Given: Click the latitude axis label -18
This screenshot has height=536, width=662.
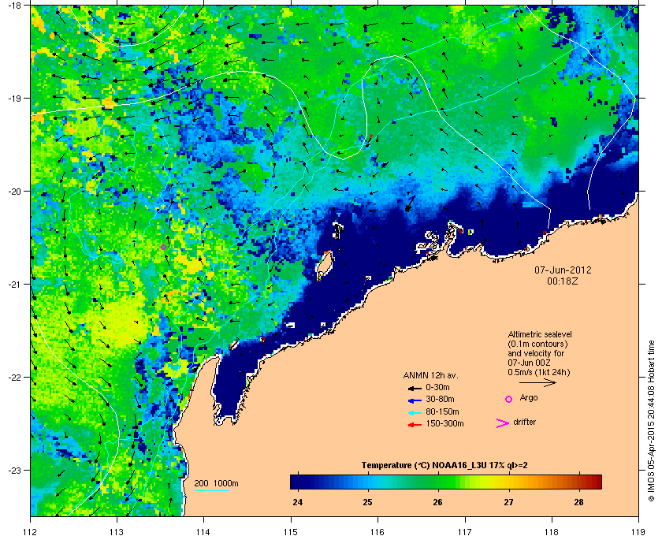Looking at the screenshot, I should [x=16, y=6].
